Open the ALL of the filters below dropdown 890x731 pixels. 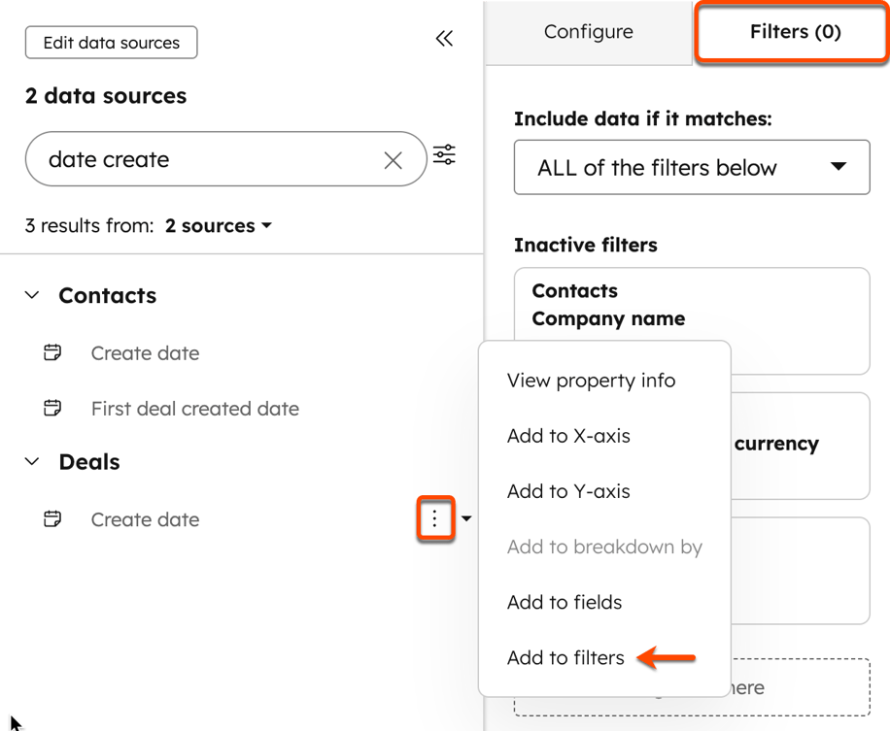coord(691,167)
